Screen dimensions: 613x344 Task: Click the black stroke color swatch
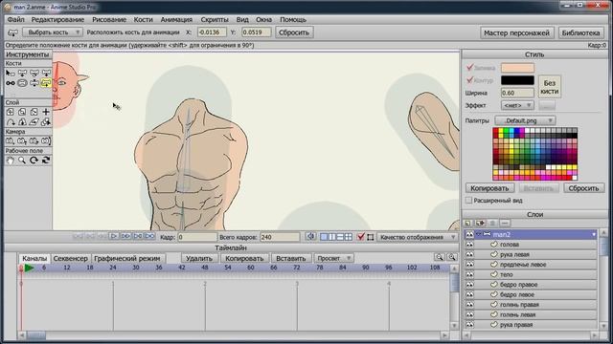517,80
